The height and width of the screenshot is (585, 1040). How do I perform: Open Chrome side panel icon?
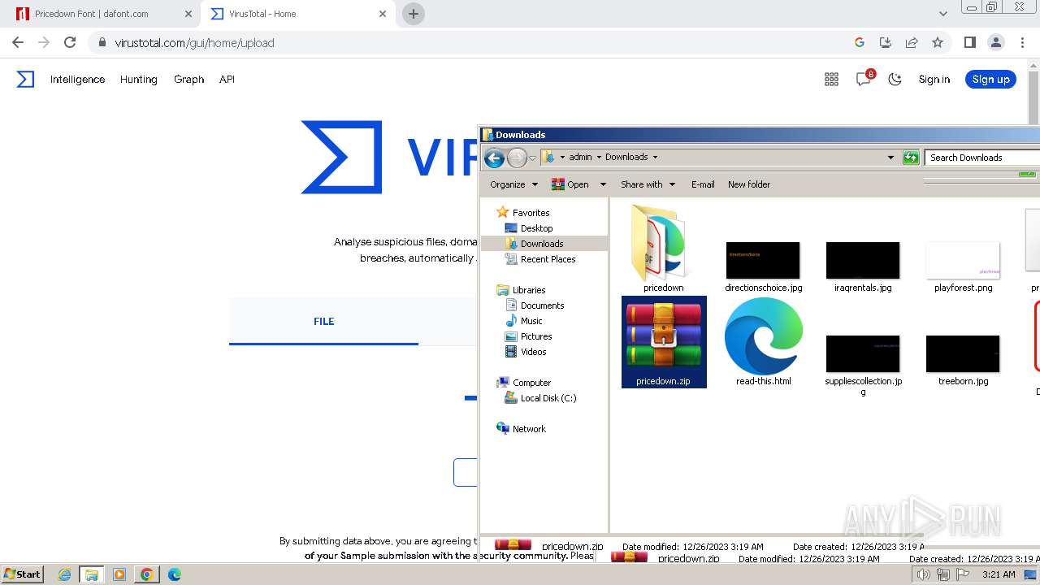[x=969, y=42]
